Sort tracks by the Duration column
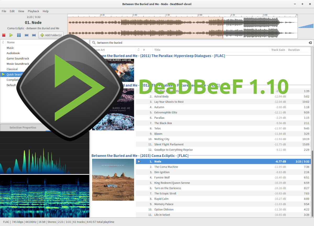The image size is (314, 226). point(294,50)
